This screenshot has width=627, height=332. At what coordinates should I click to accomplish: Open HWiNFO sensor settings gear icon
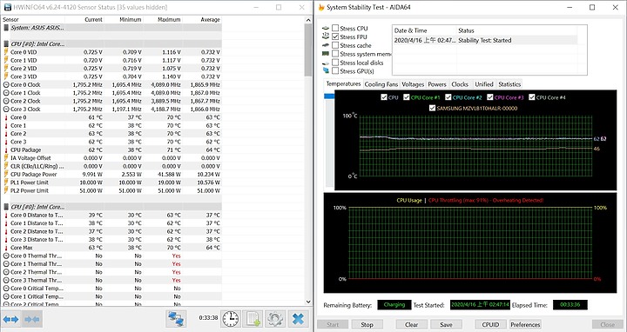point(275,318)
